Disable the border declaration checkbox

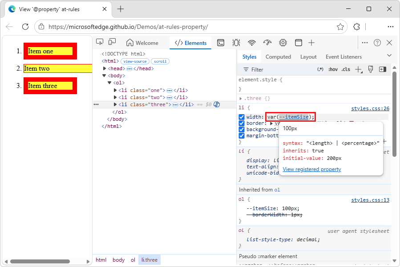[242, 124]
